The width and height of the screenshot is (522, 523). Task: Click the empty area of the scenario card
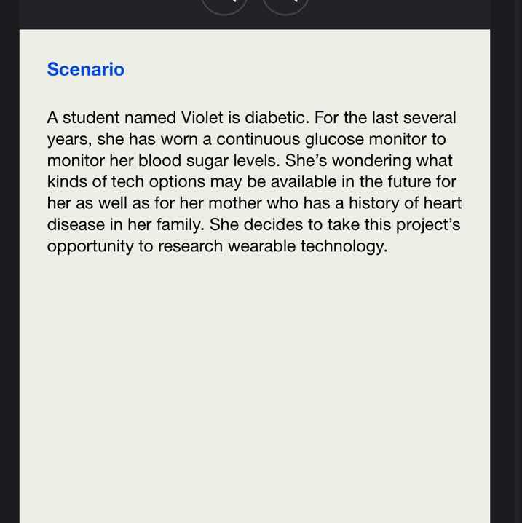[x=255, y=384]
